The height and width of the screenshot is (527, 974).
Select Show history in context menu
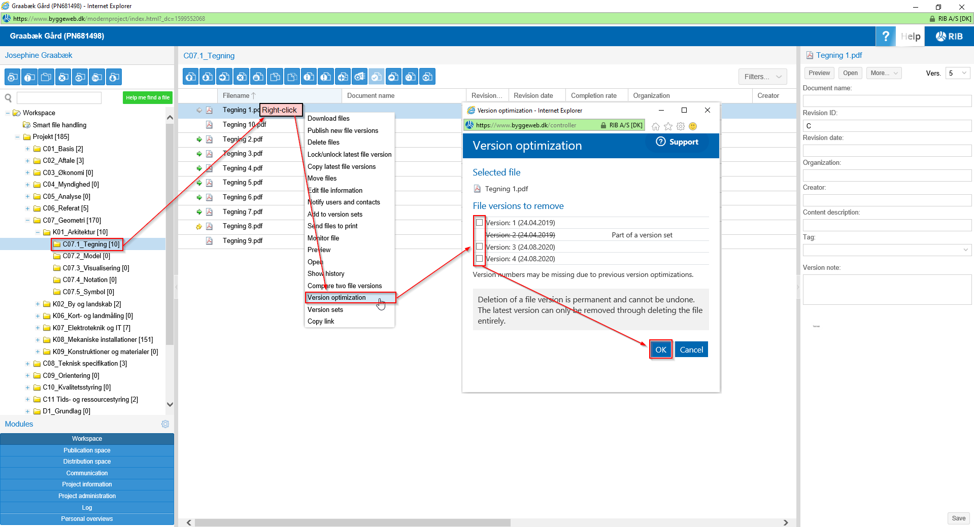tap(326, 274)
